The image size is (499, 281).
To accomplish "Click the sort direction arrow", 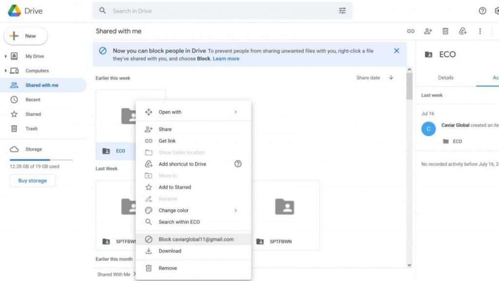I will [391, 78].
